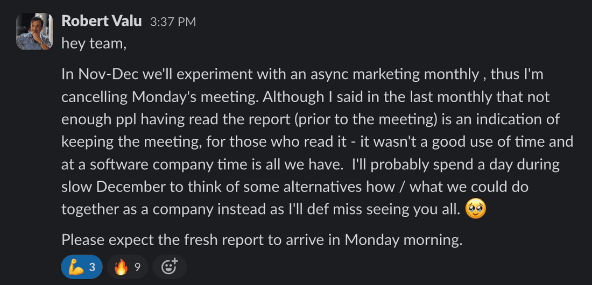Toggle the fire emoji reaction
Image resolution: width=592 pixels, height=285 pixels.
coord(127,267)
